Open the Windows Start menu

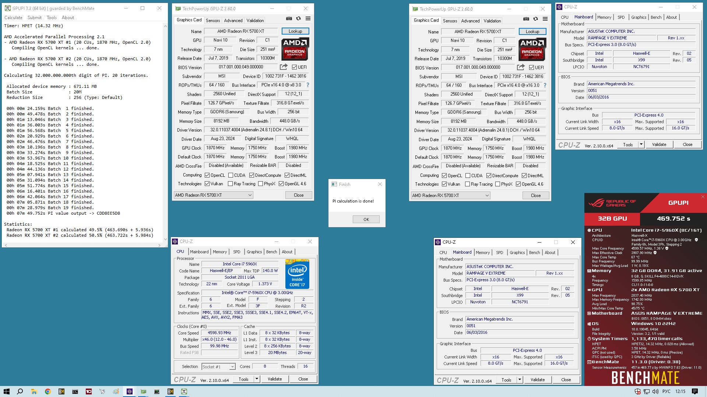7,391
